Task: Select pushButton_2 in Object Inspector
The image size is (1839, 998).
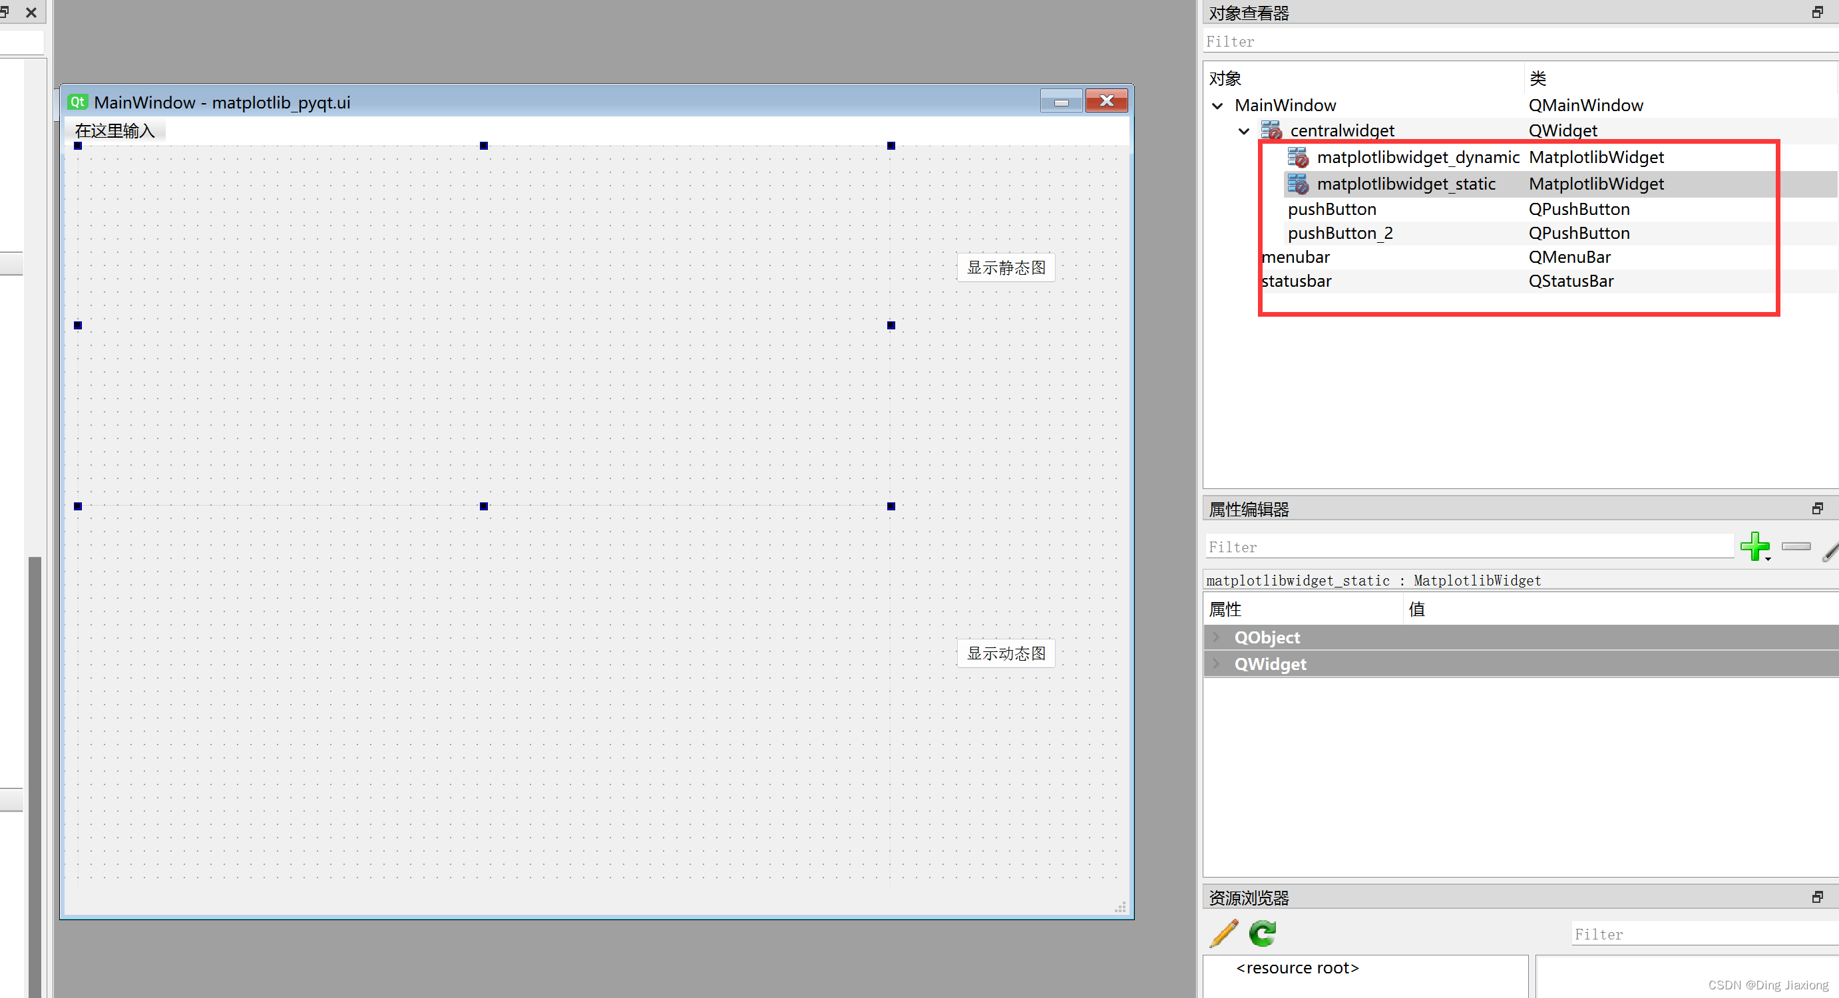Action: 1340,233
